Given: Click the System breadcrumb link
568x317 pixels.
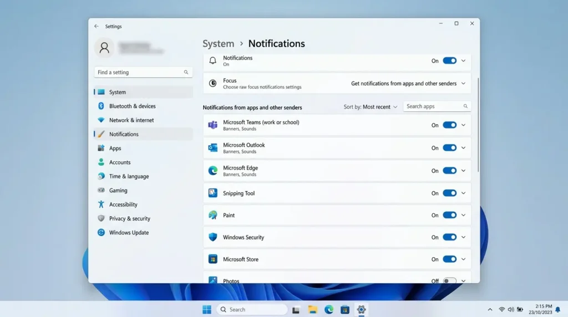Looking at the screenshot, I should point(219,43).
